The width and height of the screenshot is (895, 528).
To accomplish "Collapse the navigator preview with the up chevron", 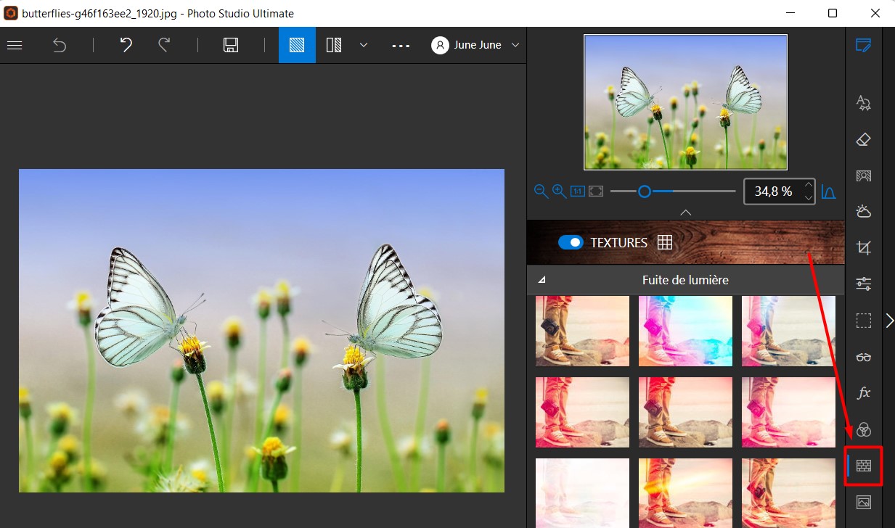I will coord(685,213).
